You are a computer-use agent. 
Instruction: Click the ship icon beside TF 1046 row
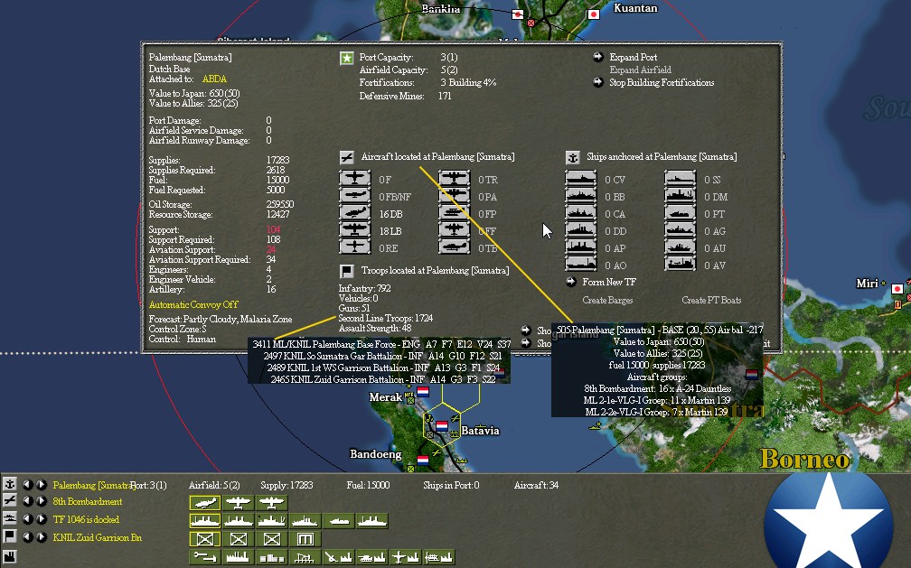coord(10,518)
